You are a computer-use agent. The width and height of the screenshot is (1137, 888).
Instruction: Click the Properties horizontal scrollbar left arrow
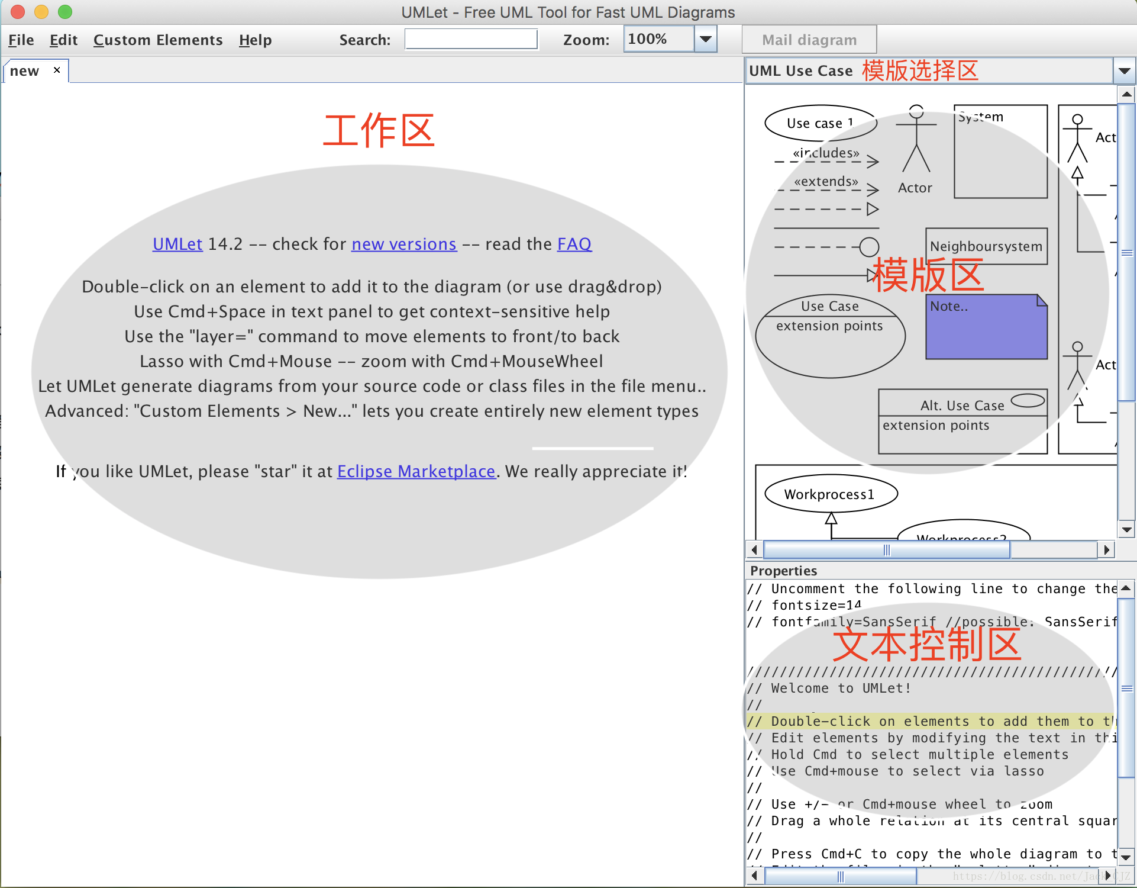pyautogui.click(x=754, y=876)
